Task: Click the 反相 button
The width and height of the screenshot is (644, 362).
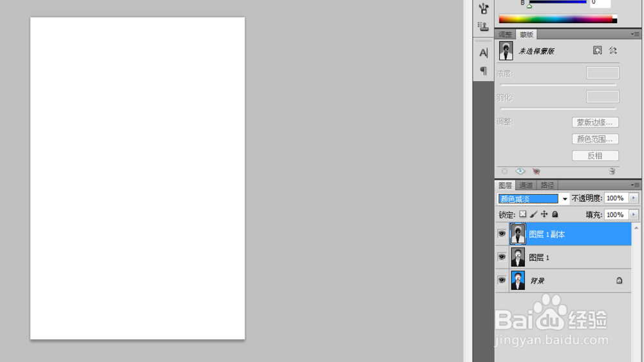Action: click(x=595, y=156)
